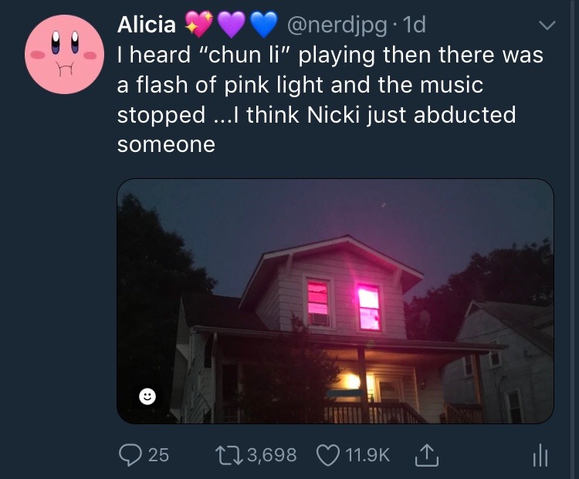This screenshot has width=579, height=479.
Task: Click the blue heart emoji
Action: (x=264, y=25)
